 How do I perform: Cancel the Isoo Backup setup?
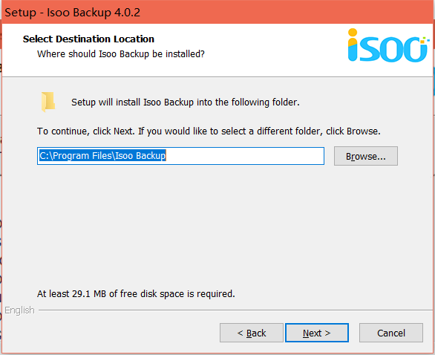(x=391, y=333)
